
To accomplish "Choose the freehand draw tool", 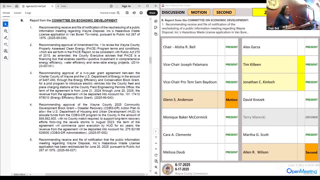I will (5, 44).
